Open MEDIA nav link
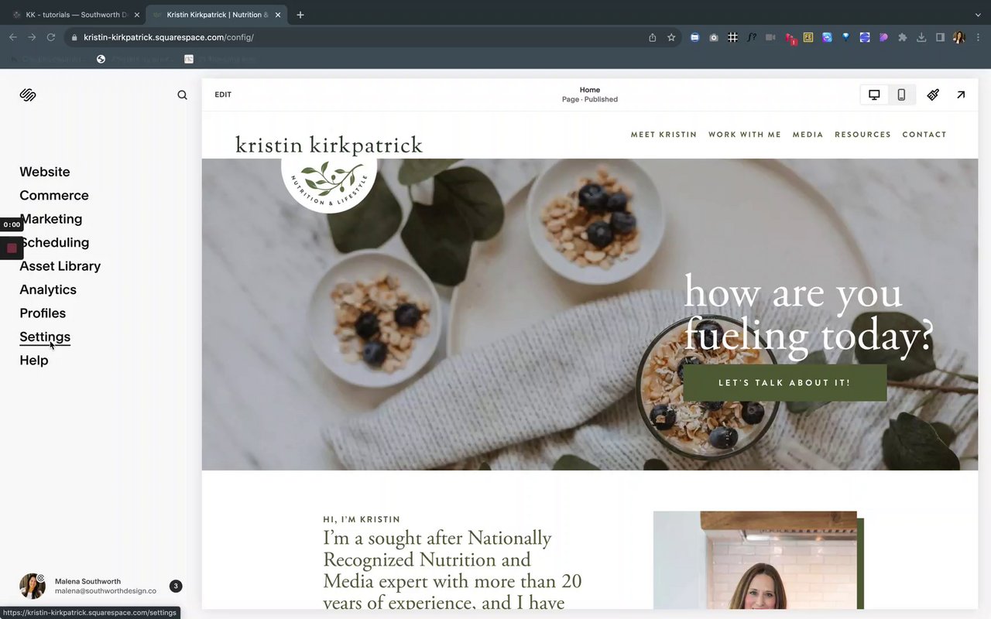The height and width of the screenshot is (619, 991). coord(808,135)
